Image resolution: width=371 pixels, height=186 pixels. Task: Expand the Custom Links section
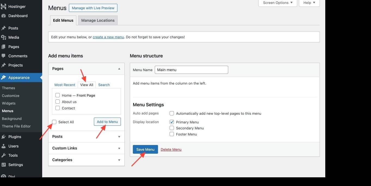point(65,148)
